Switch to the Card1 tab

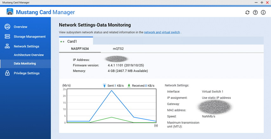[x=76, y=41]
